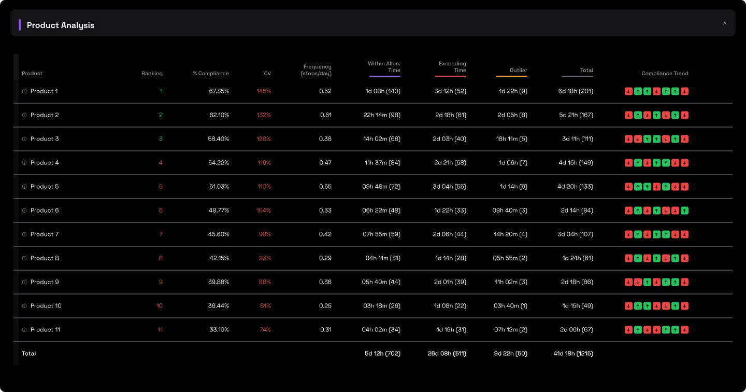Click the info icon beside Product 6
This screenshot has width=746, height=392.
pyautogui.click(x=24, y=211)
